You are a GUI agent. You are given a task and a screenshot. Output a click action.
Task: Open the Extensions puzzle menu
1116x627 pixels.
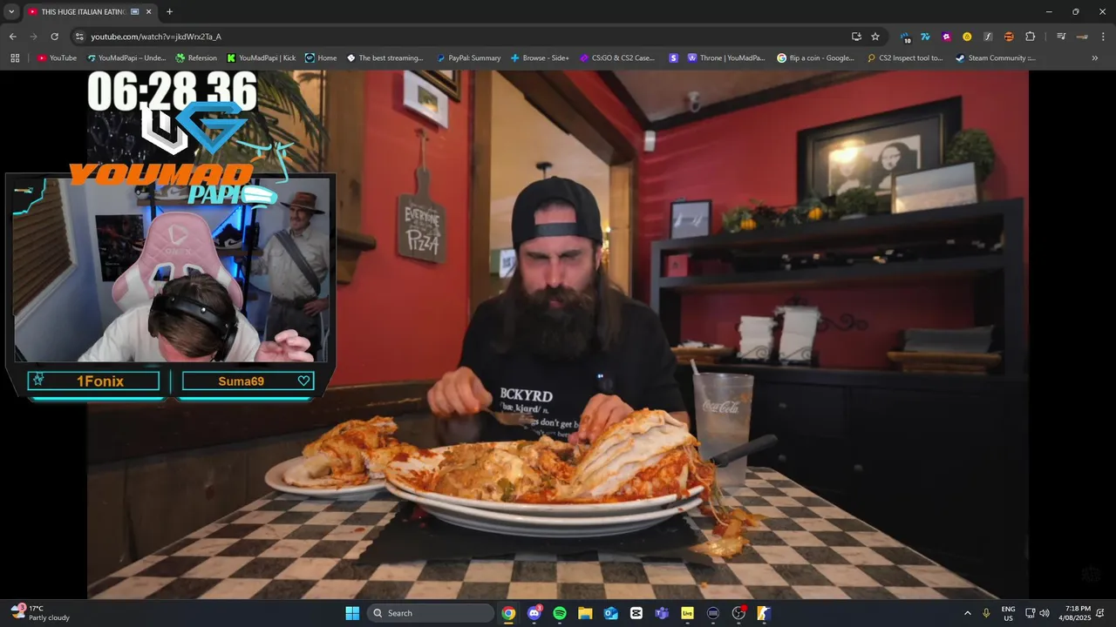[1030, 37]
